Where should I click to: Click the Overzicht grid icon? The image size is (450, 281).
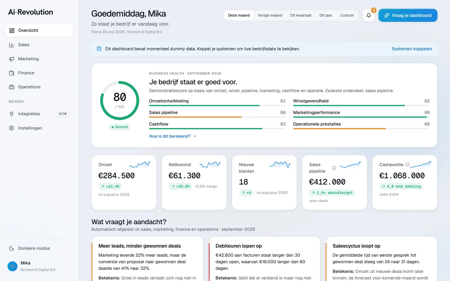(x=12, y=30)
